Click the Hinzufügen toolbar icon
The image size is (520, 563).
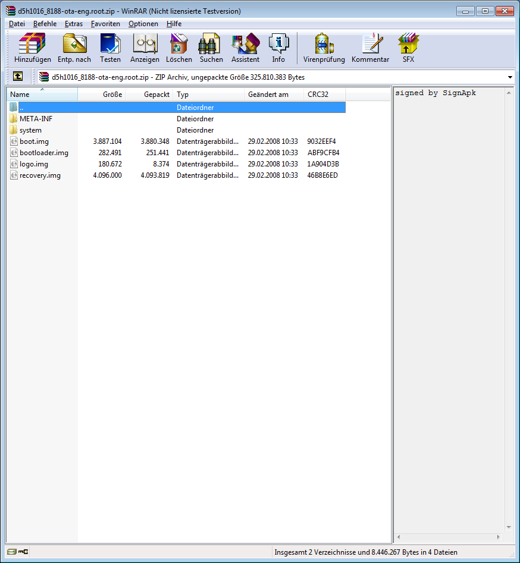tap(33, 48)
